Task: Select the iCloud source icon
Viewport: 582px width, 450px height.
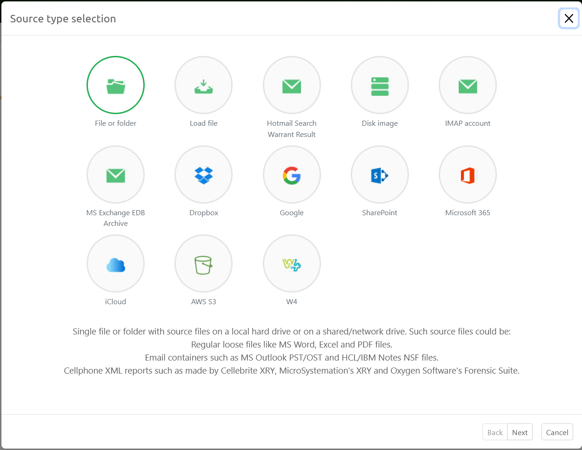Action: (x=115, y=263)
